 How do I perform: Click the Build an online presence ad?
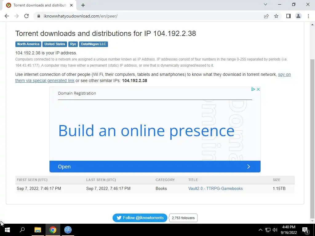click(146, 131)
